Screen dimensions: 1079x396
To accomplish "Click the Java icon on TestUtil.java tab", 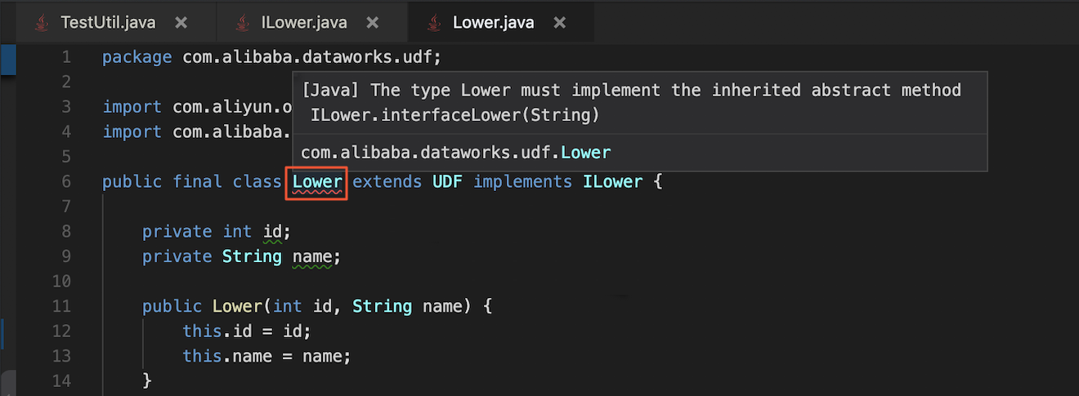I will point(41,23).
